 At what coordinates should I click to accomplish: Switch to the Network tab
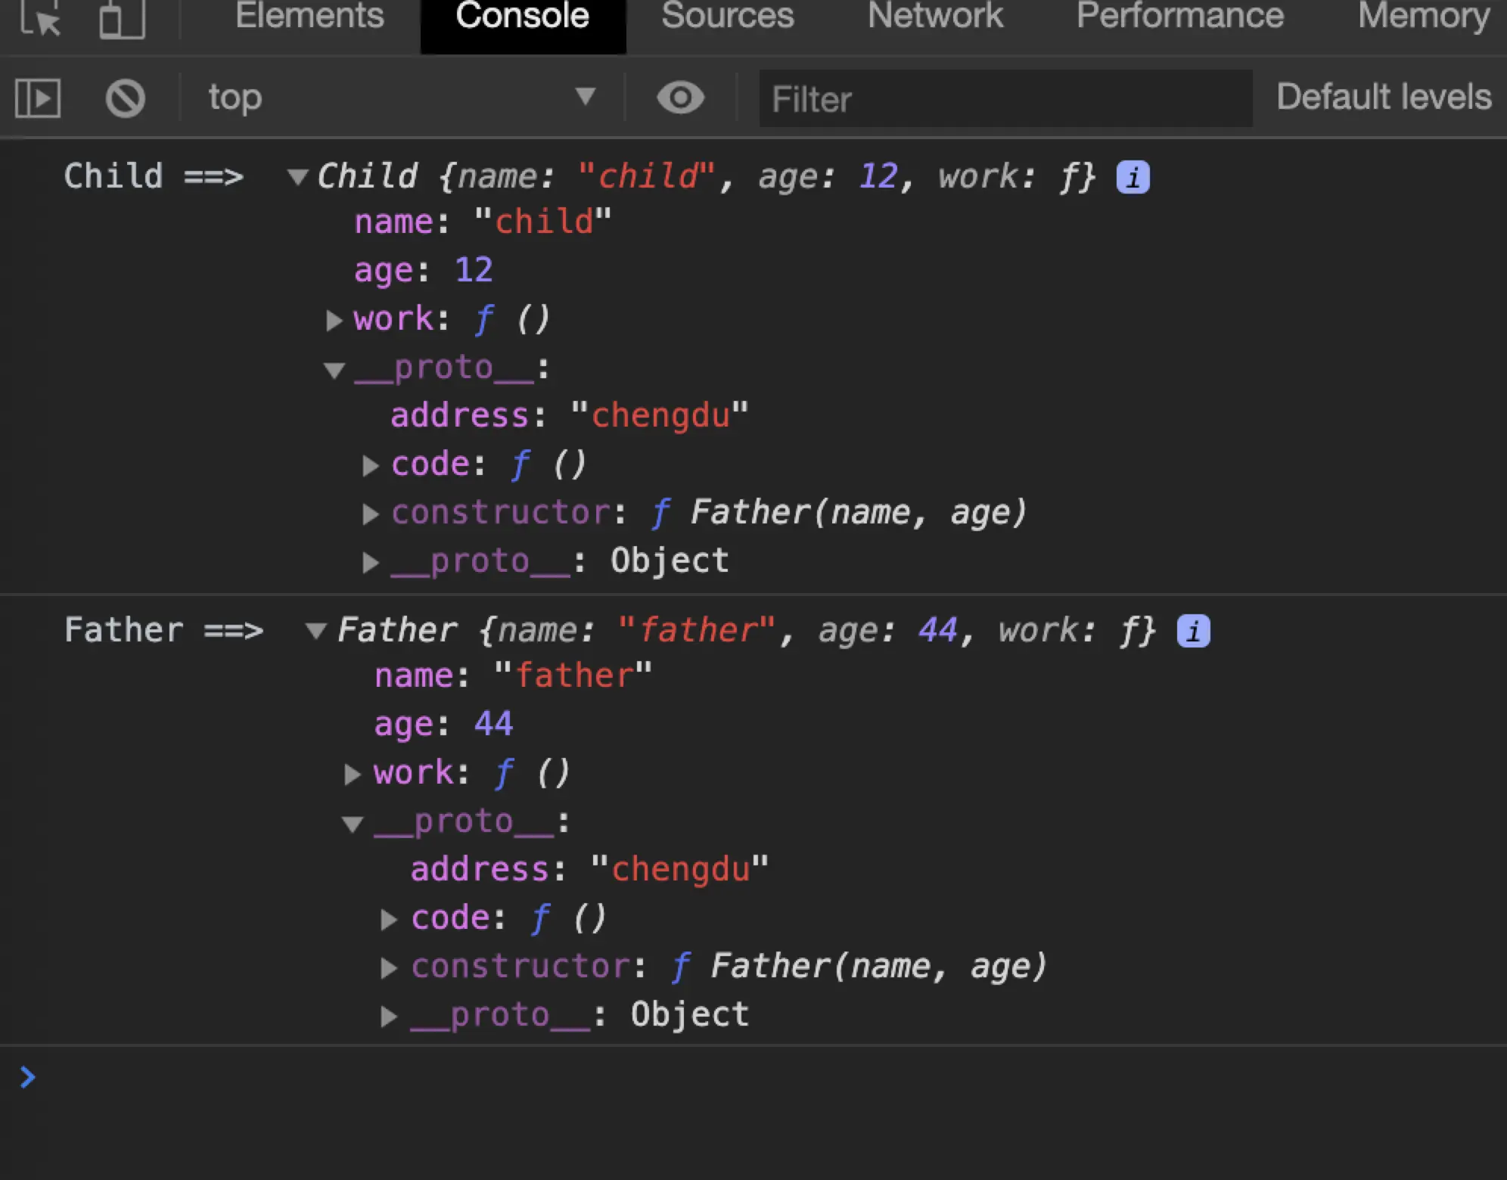935,17
